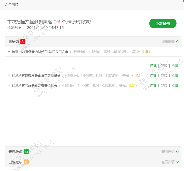
Task: Open 详情 for the website security certificate check
Action: coord(153,85)
